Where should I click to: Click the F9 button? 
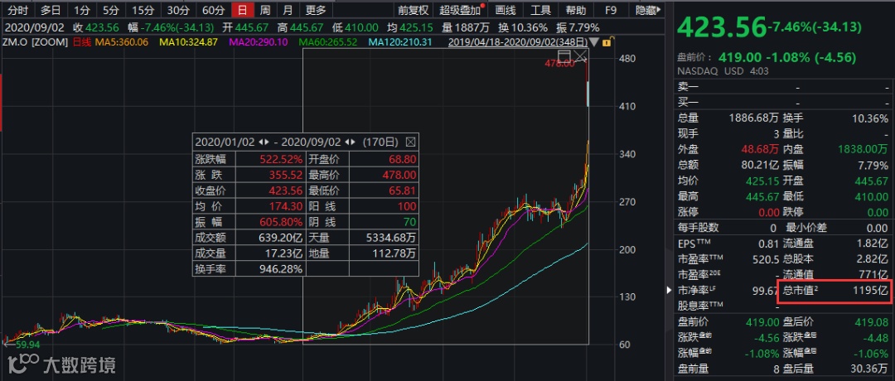pos(610,10)
